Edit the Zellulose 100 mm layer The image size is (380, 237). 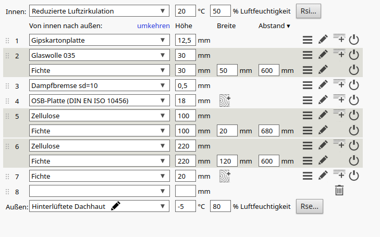pyautogui.click(x=323, y=115)
